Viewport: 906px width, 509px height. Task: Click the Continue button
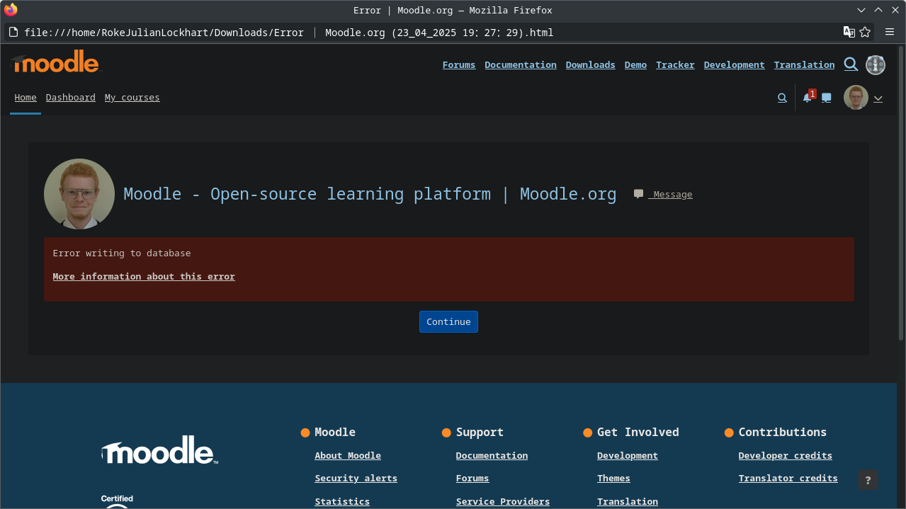(448, 322)
